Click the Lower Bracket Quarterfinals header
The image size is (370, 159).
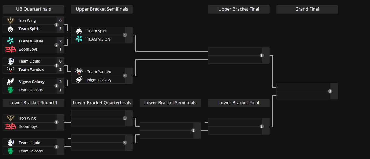click(x=102, y=103)
